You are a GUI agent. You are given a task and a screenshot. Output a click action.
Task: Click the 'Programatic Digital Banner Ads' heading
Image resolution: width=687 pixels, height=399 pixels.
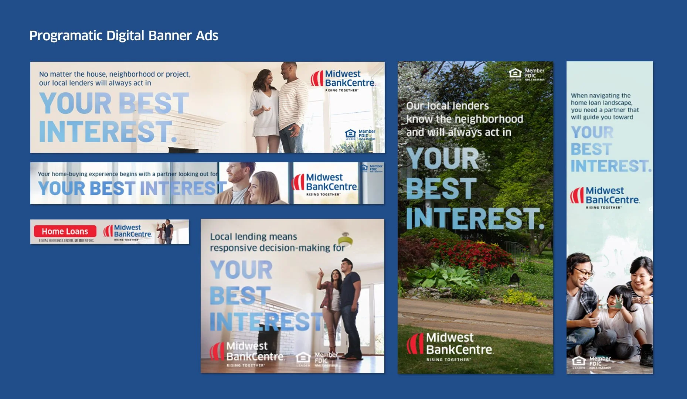(124, 36)
